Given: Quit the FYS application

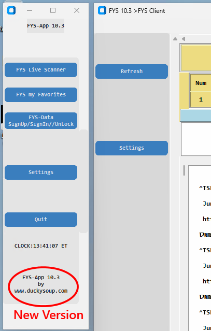Looking at the screenshot, I should tap(41, 220).
